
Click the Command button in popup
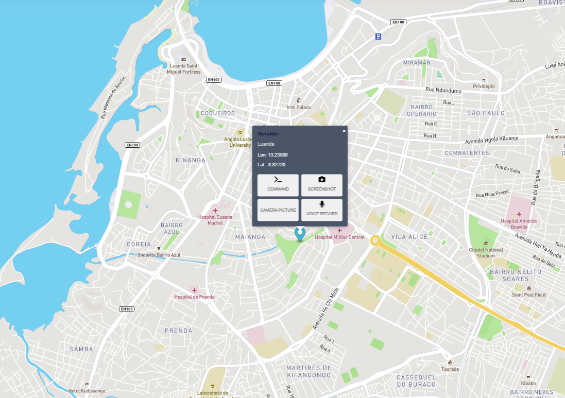(278, 185)
